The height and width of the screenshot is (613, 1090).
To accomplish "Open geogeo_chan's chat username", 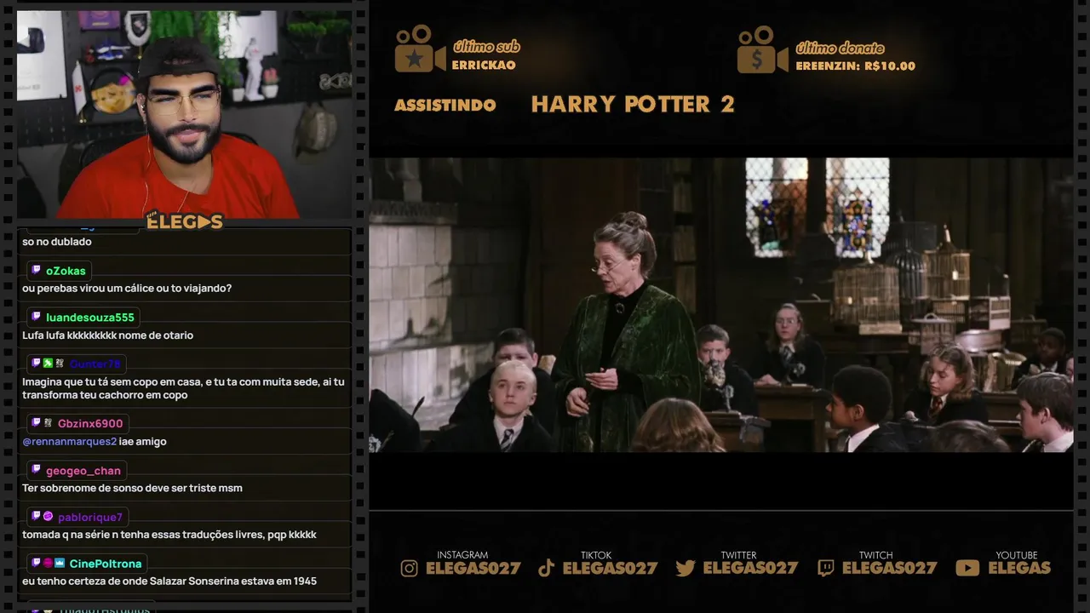I will pyautogui.click(x=83, y=471).
